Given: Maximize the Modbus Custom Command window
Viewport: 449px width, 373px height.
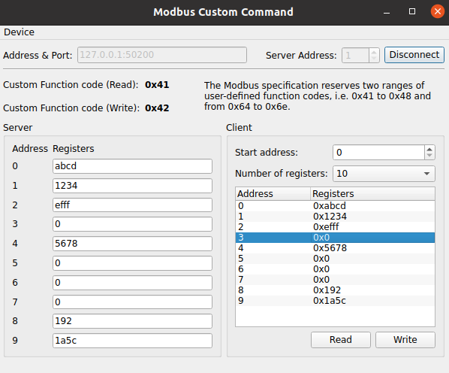Looking at the screenshot, I should [x=412, y=11].
